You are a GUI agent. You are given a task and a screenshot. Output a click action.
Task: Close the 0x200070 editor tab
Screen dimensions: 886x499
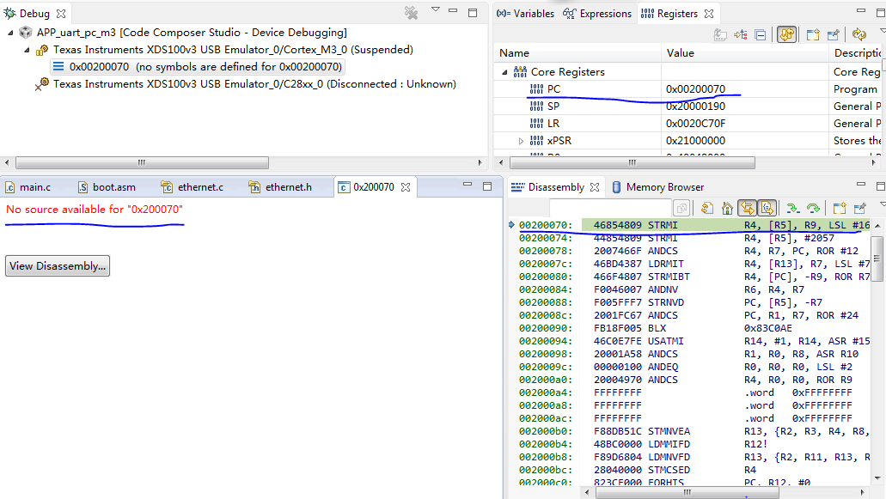point(406,187)
